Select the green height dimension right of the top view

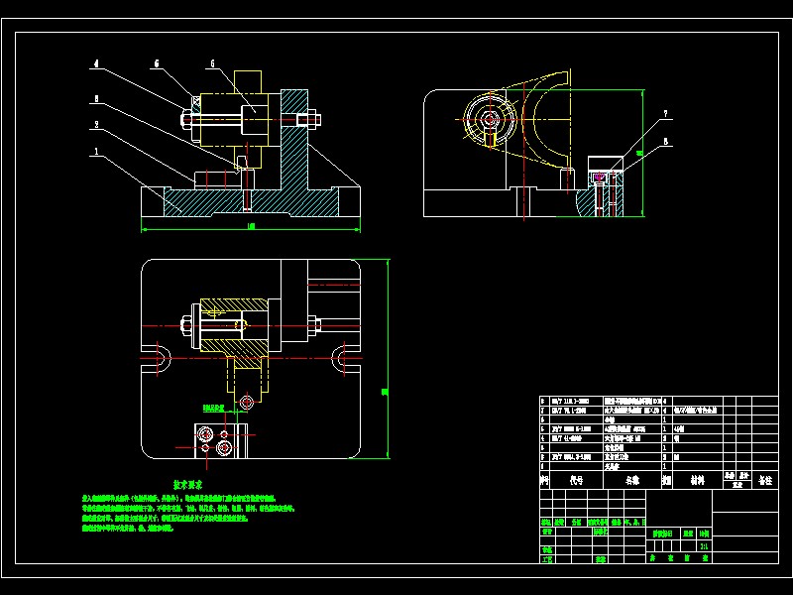385,392
